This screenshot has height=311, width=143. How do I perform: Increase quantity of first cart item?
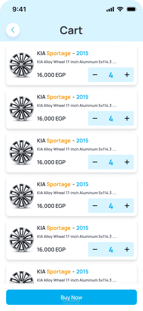[127, 75]
